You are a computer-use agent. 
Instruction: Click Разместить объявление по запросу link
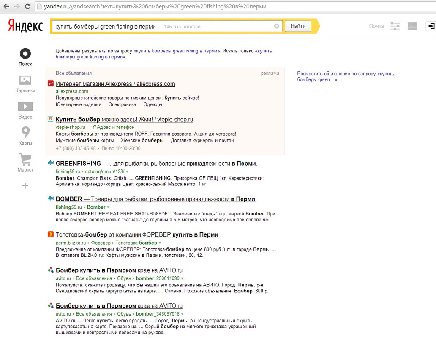point(345,76)
